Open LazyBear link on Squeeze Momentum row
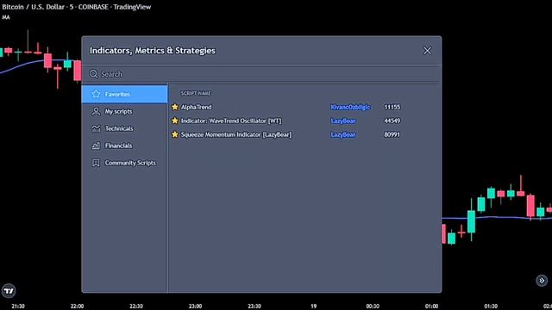The height and width of the screenshot is (310, 552). (343, 134)
